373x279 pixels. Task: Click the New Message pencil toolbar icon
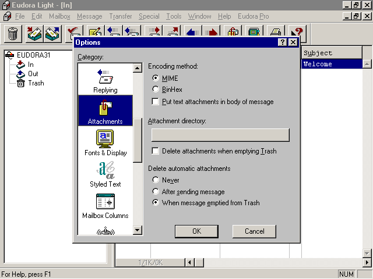coord(95,31)
